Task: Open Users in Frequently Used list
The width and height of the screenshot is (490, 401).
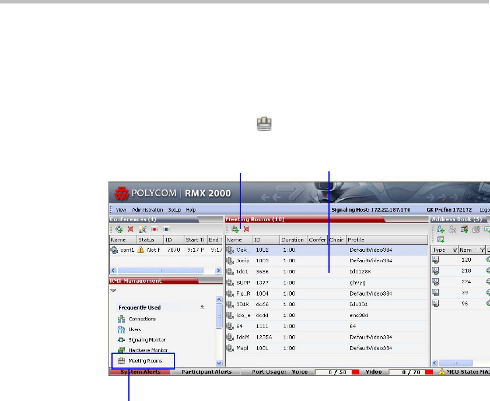Action: [135, 329]
